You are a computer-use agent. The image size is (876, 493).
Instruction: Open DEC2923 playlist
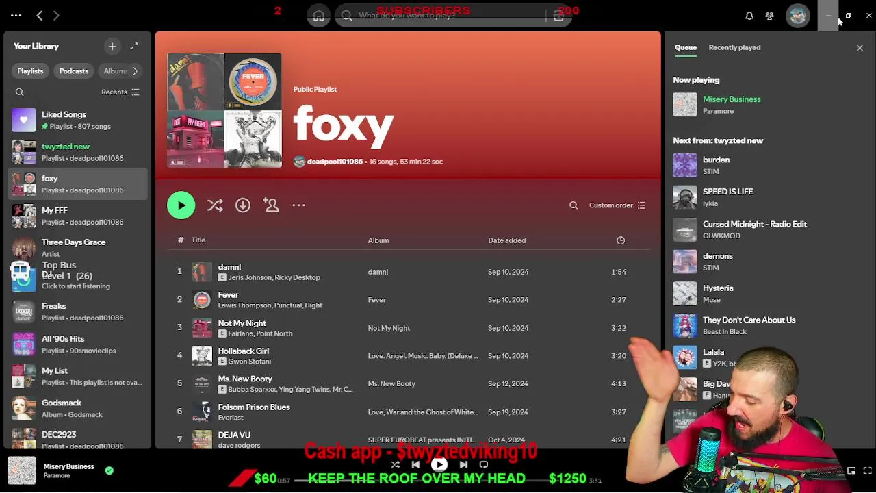point(78,440)
